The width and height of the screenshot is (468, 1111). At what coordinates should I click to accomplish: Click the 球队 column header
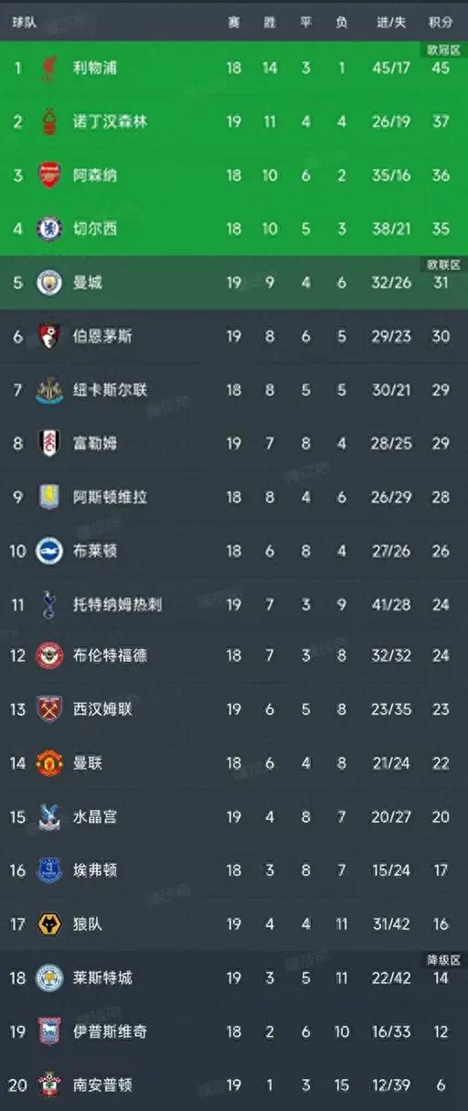(24, 22)
